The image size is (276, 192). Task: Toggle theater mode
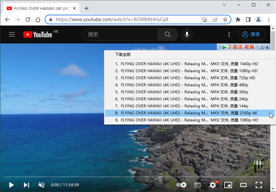(x=243, y=185)
